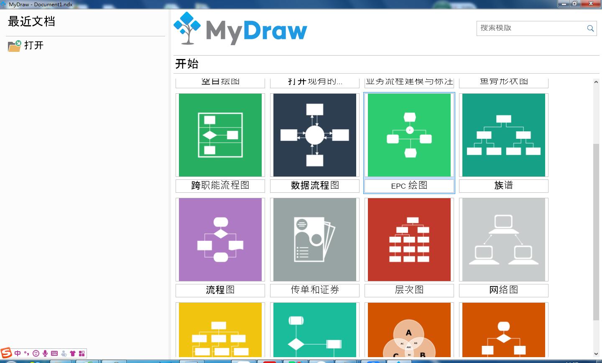
Task: Choose the 跨职能流程图 template
Action: (220, 143)
